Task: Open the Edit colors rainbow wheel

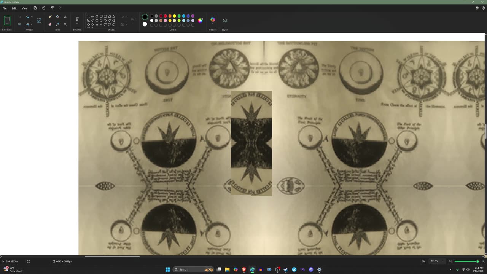Action: pyautogui.click(x=201, y=21)
